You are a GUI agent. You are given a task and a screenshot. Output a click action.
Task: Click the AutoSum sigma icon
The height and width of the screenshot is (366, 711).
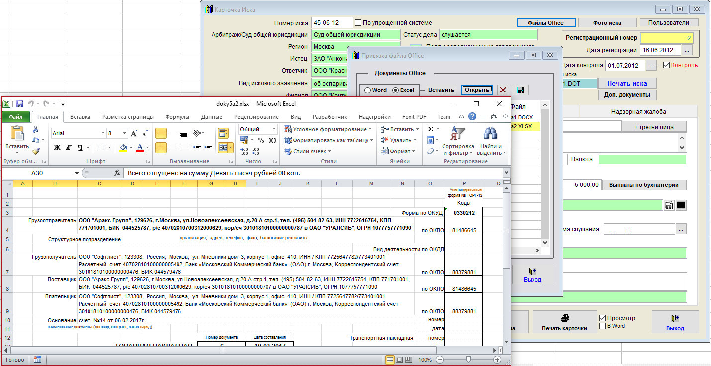[431, 129]
